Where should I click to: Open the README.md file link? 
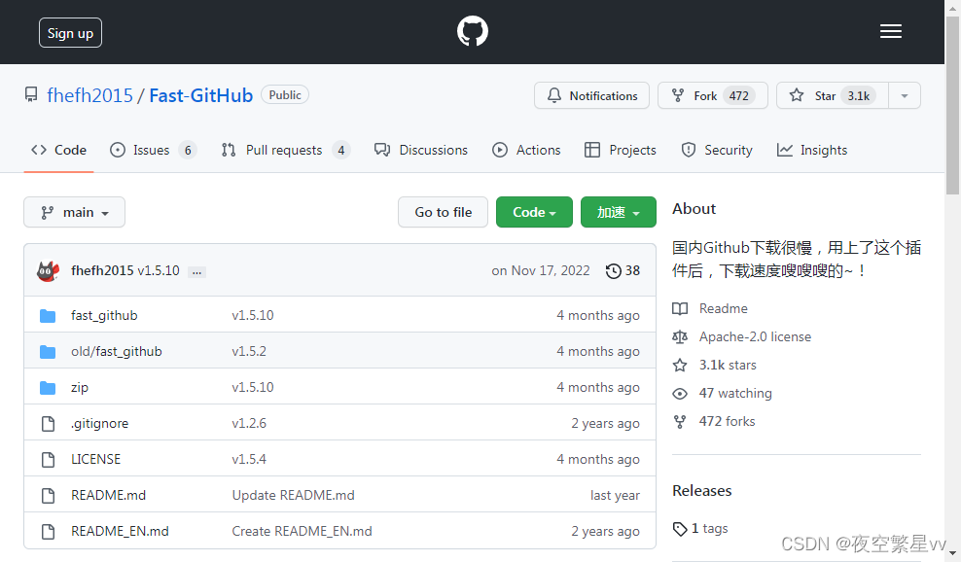(109, 496)
